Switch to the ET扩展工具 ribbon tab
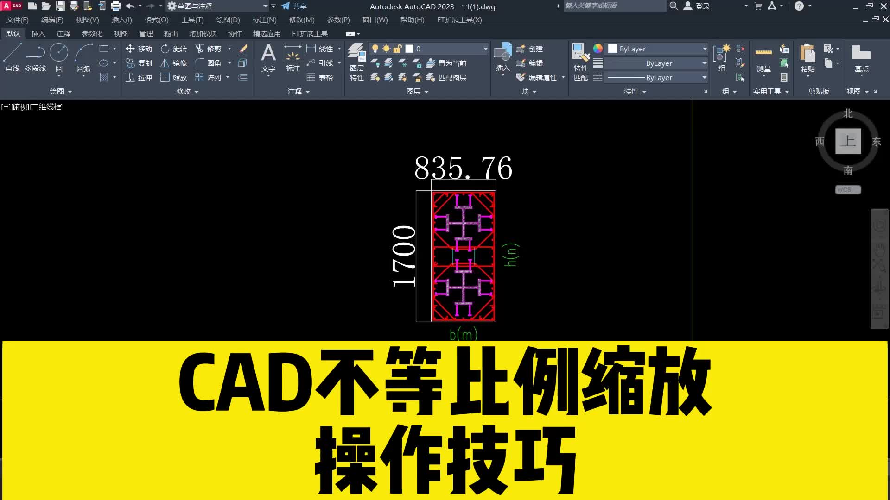890x500 pixels. (x=310, y=33)
